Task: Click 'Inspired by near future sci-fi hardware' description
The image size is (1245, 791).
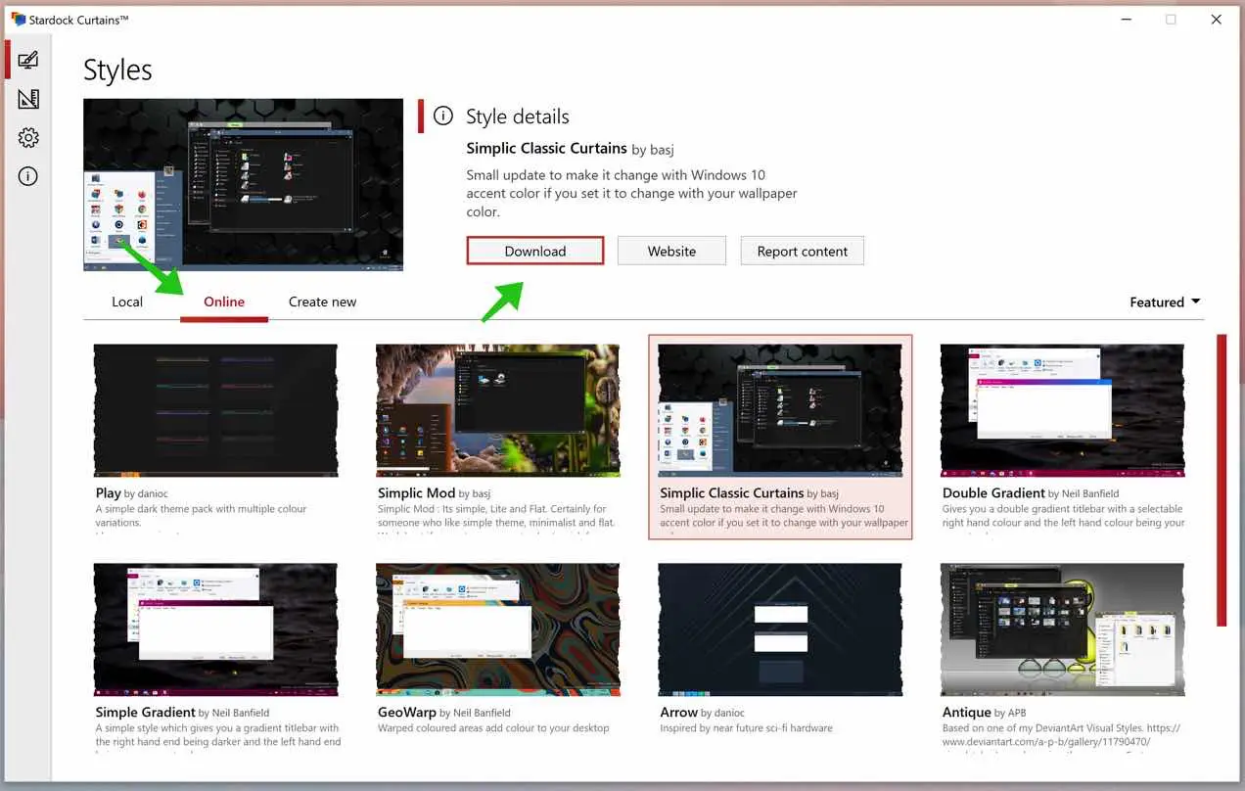Action: coord(747,728)
